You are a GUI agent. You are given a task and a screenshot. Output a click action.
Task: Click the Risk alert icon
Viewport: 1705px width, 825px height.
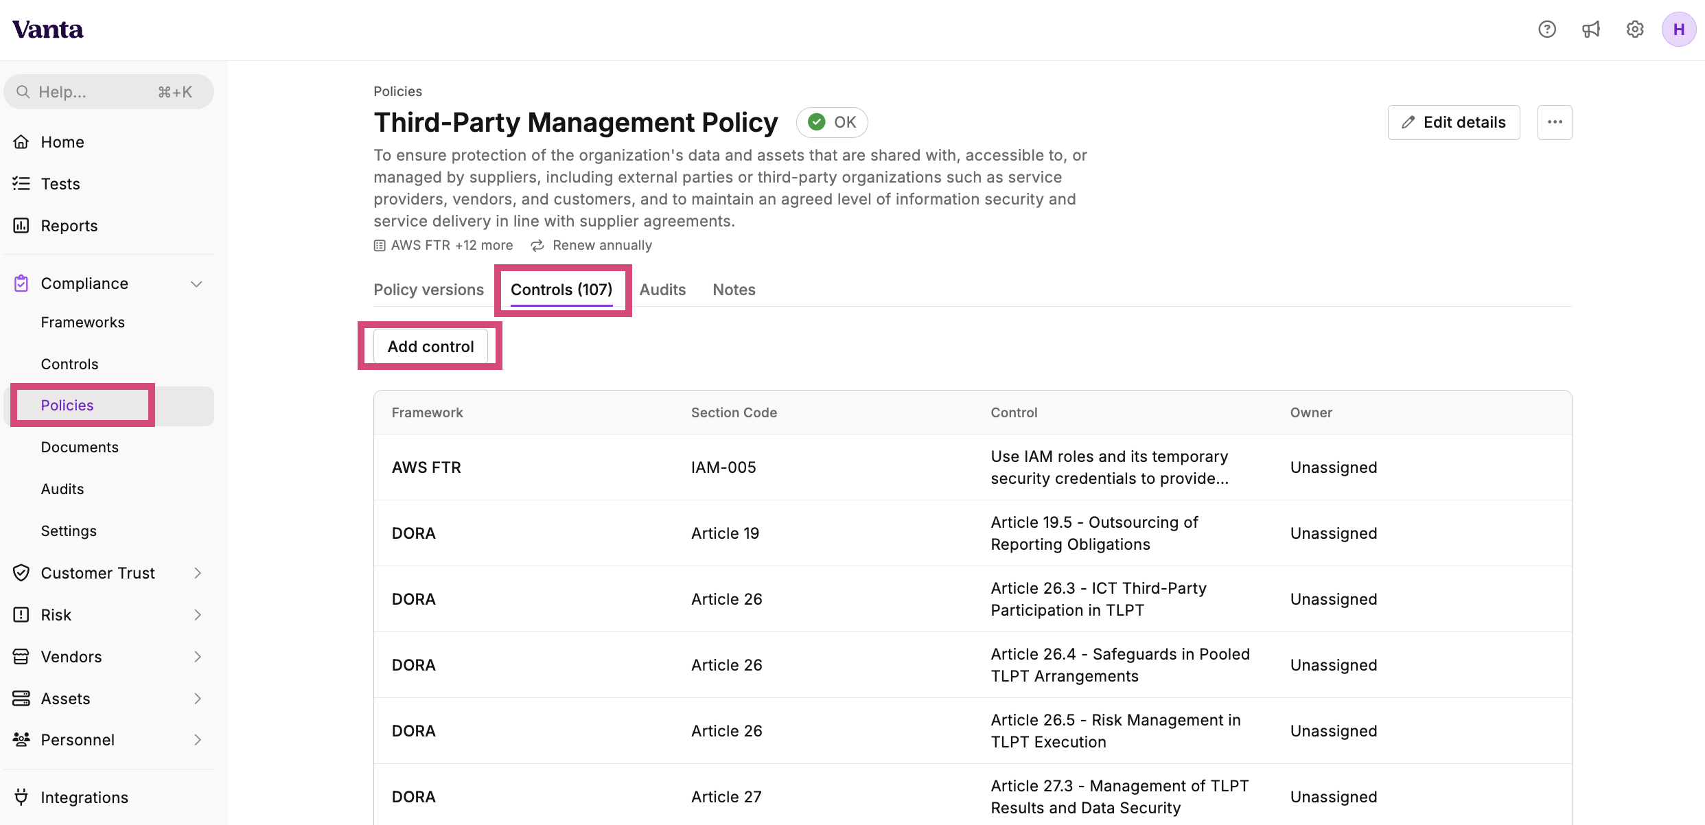click(21, 615)
